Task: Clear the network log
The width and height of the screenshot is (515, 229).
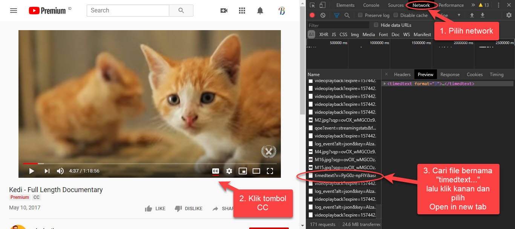Action: click(323, 15)
